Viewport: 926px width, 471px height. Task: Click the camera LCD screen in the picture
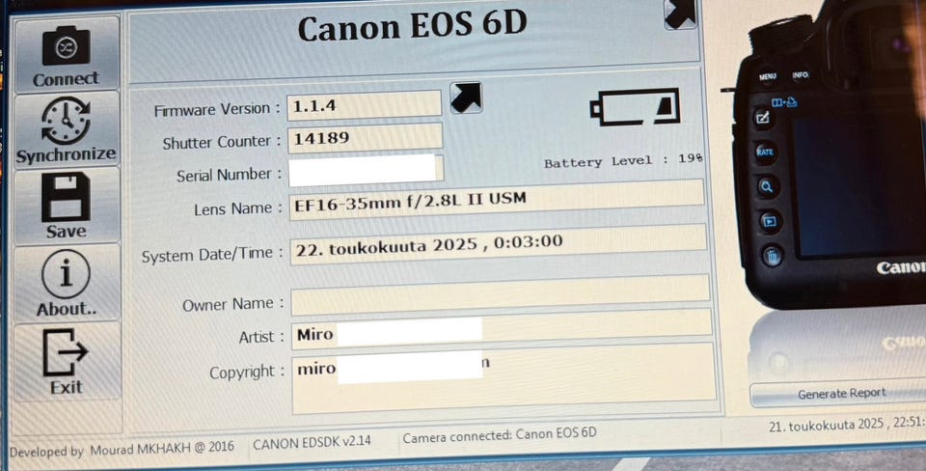[859, 186]
